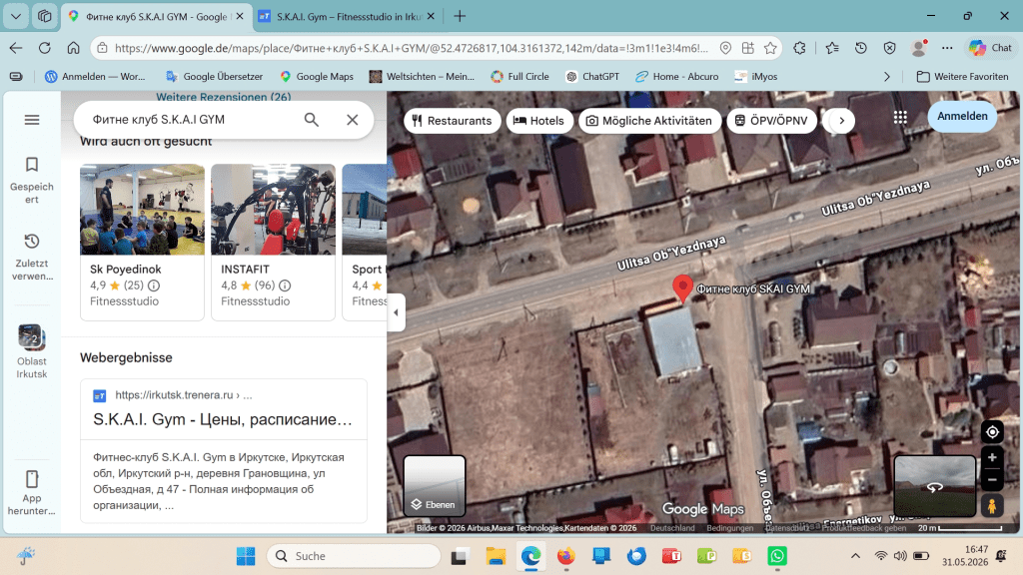The height and width of the screenshot is (575, 1023).
Task: Expand the bookmarks overflow chevron
Action: click(x=887, y=76)
